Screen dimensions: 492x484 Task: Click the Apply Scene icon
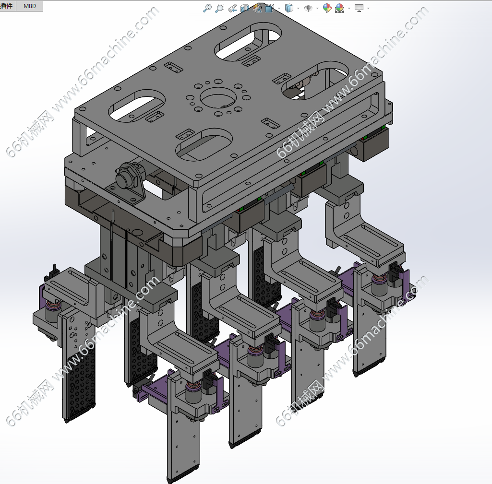[x=339, y=8]
